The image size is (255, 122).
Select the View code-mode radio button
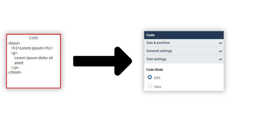tap(150, 86)
